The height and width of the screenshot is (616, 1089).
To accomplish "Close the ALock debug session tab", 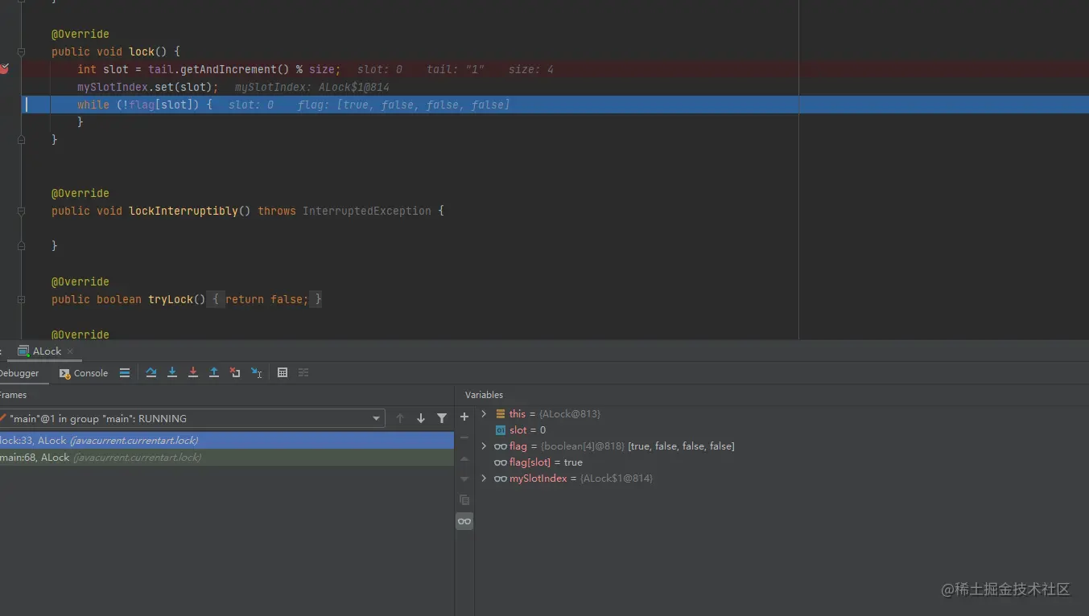I will point(70,351).
